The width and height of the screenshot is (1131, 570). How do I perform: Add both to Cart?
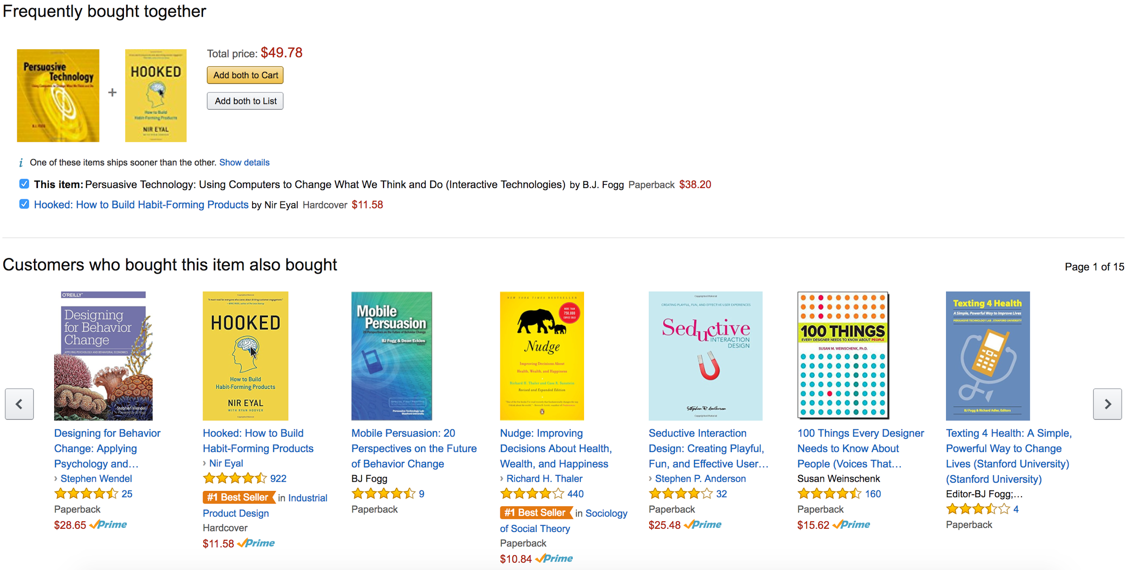[245, 75]
